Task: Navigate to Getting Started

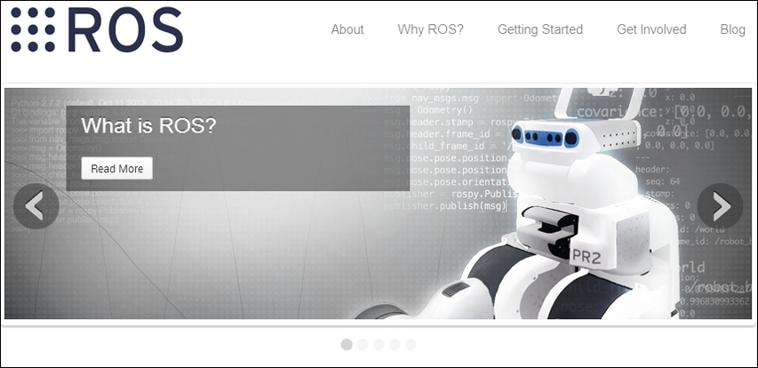Action: click(540, 29)
